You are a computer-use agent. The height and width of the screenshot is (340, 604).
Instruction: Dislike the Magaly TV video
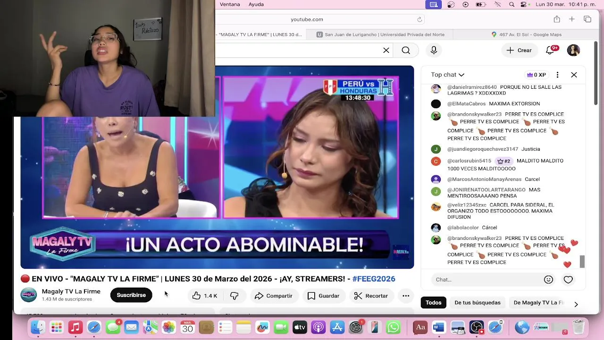[235, 296]
